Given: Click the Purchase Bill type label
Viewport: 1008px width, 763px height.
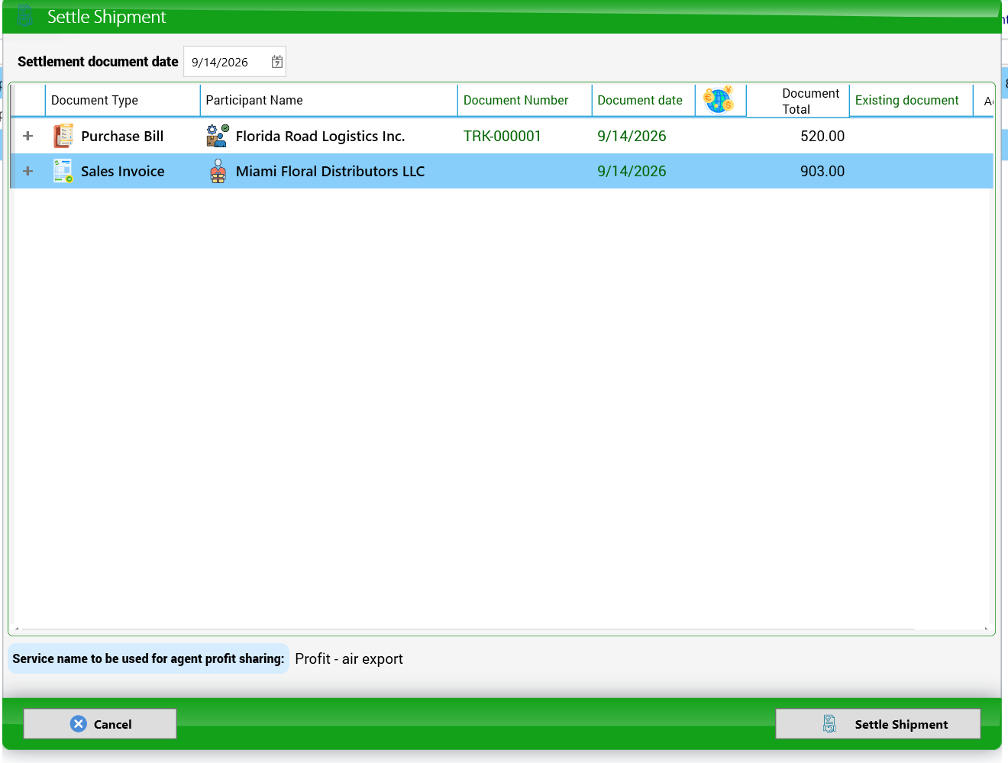Looking at the screenshot, I should [122, 136].
